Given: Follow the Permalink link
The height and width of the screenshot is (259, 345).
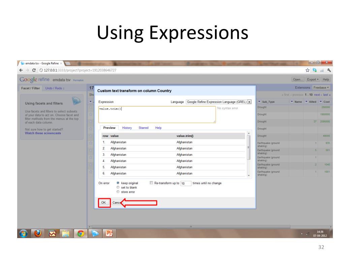Looking at the screenshot, I should click(x=78, y=80).
